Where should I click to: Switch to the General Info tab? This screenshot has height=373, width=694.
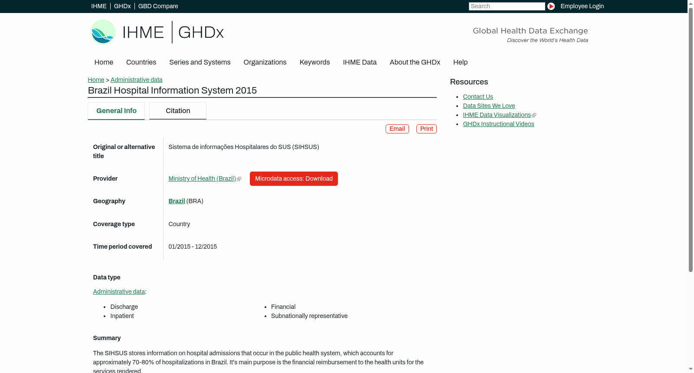click(x=116, y=111)
